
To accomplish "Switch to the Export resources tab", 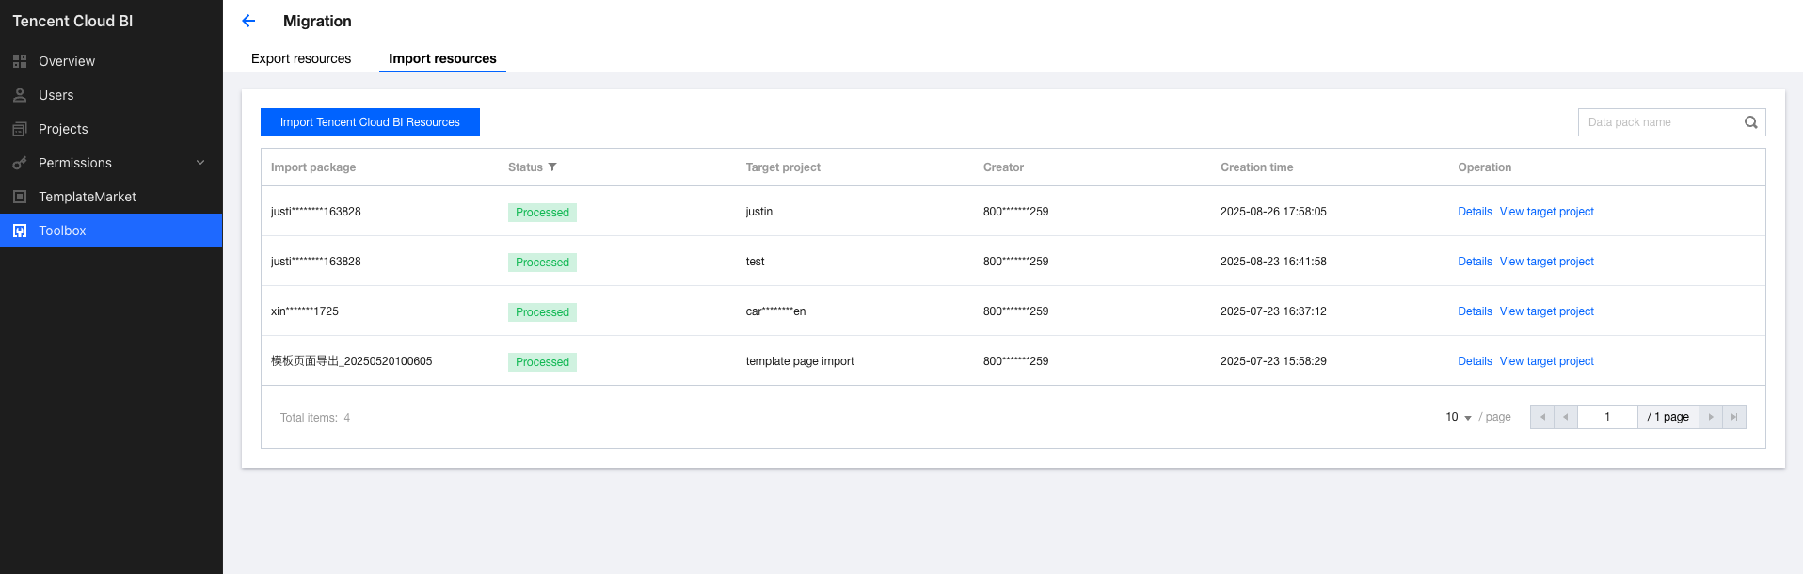I will [301, 58].
